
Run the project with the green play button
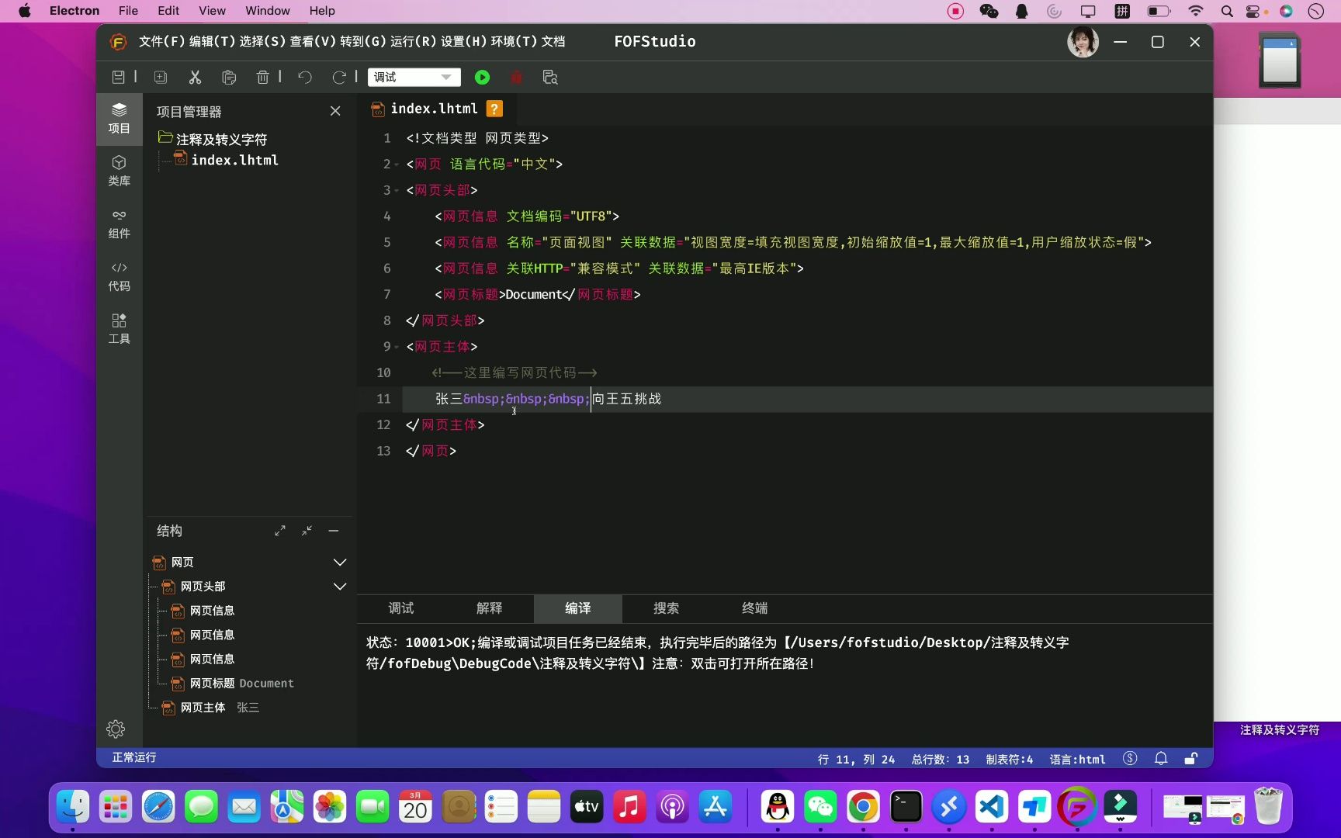click(482, 77)
